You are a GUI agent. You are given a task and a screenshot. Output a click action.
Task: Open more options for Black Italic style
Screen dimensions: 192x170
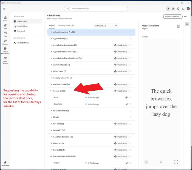click(x=131, y=104)
